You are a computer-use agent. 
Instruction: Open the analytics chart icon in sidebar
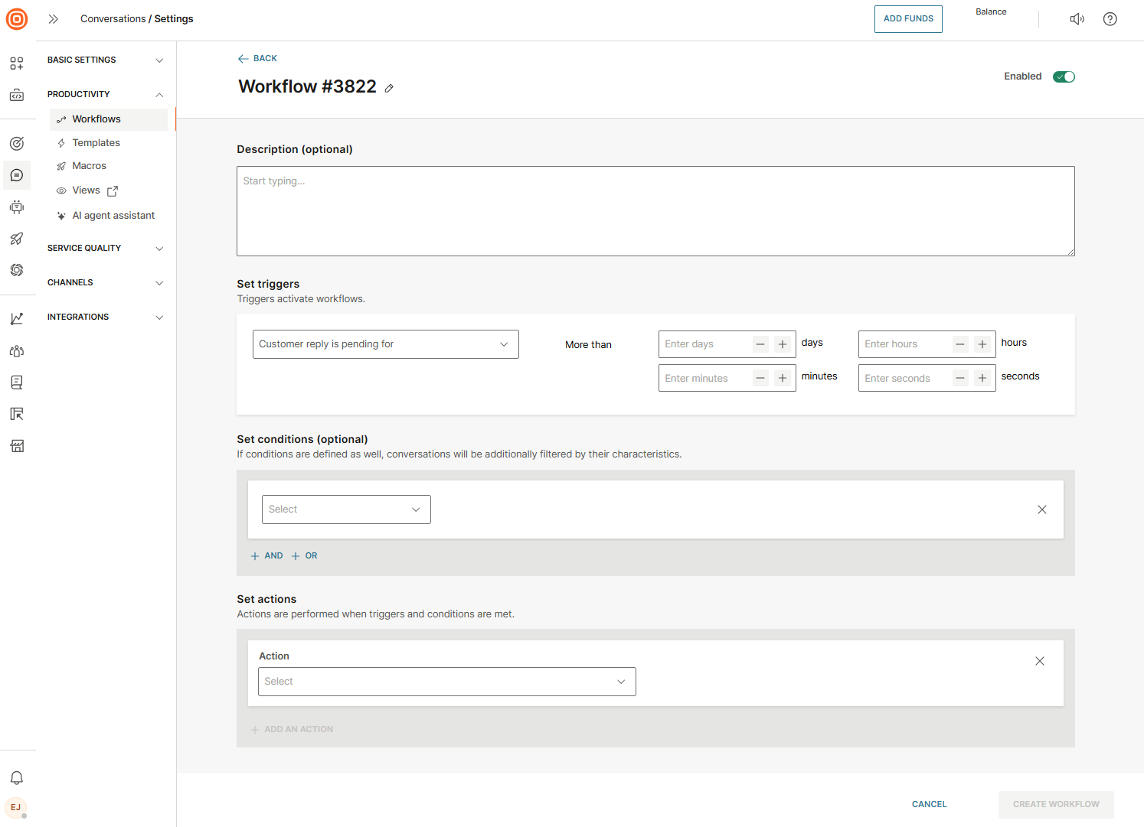point(17,319)
